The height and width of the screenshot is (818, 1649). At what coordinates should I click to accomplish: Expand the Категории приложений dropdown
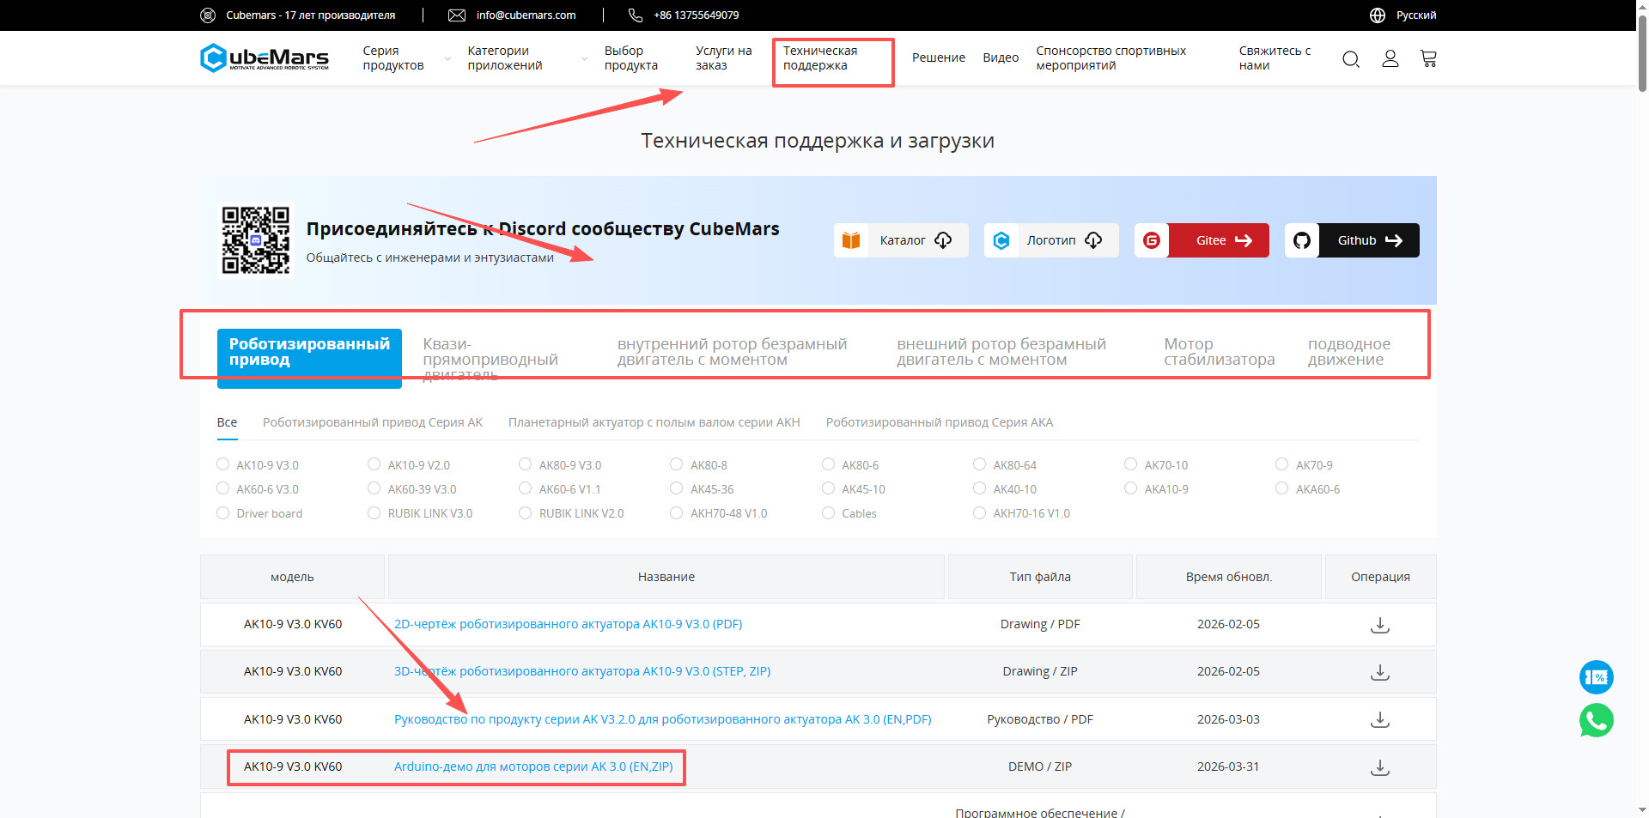(526, 58)
